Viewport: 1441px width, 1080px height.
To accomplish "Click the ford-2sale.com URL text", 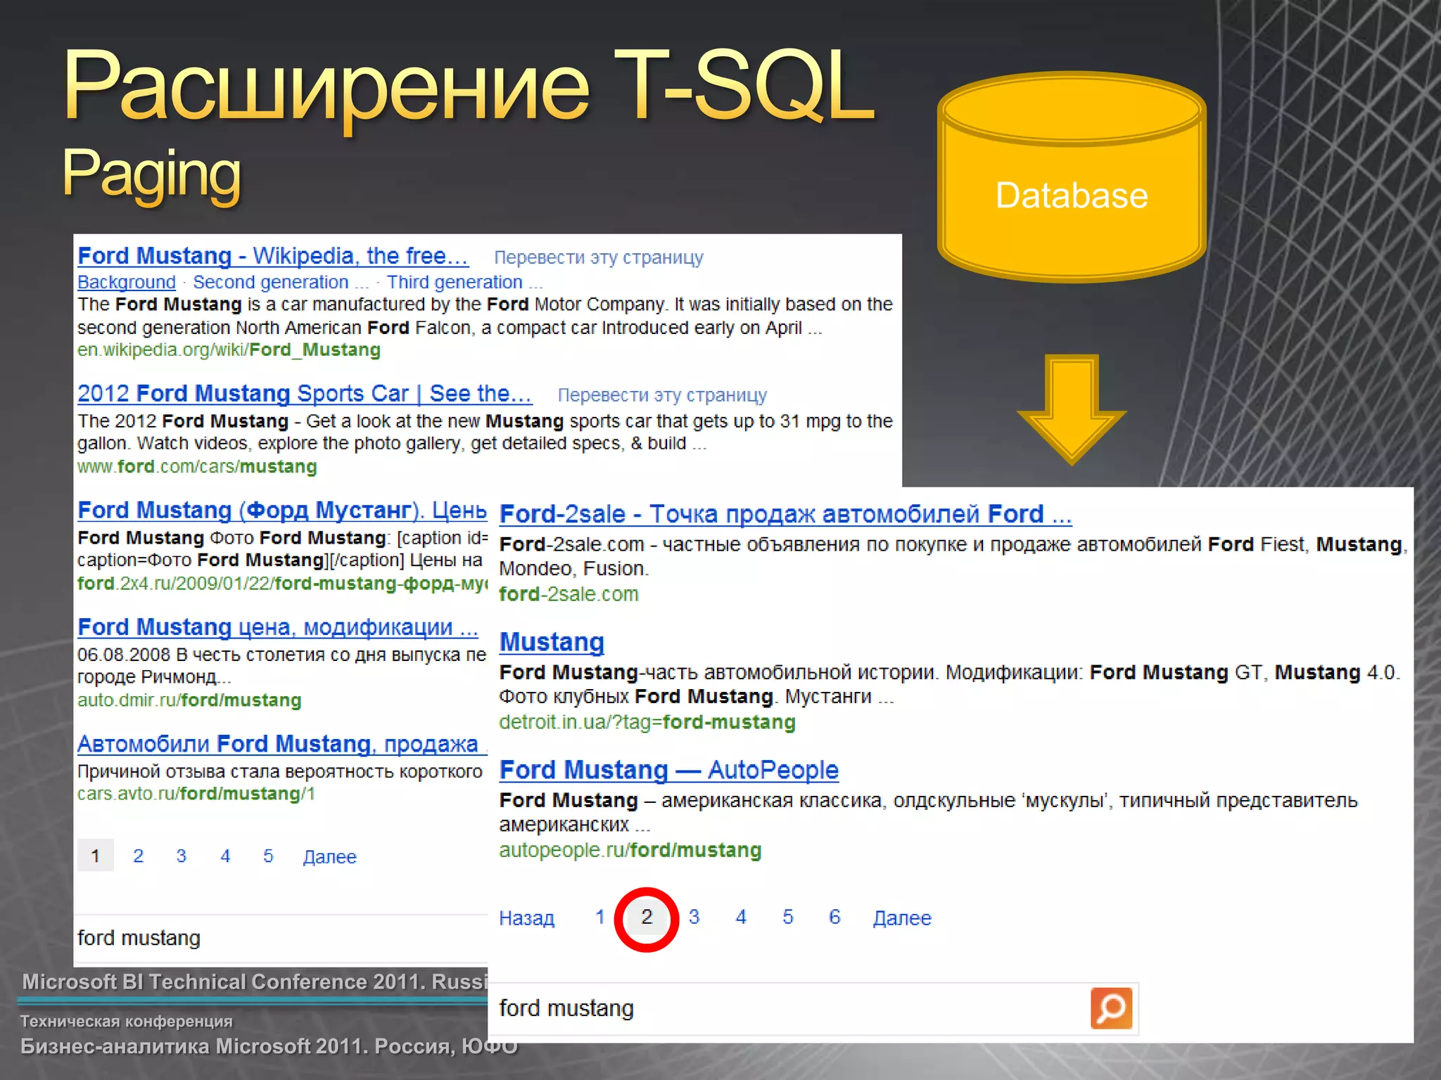I will 569,594.
